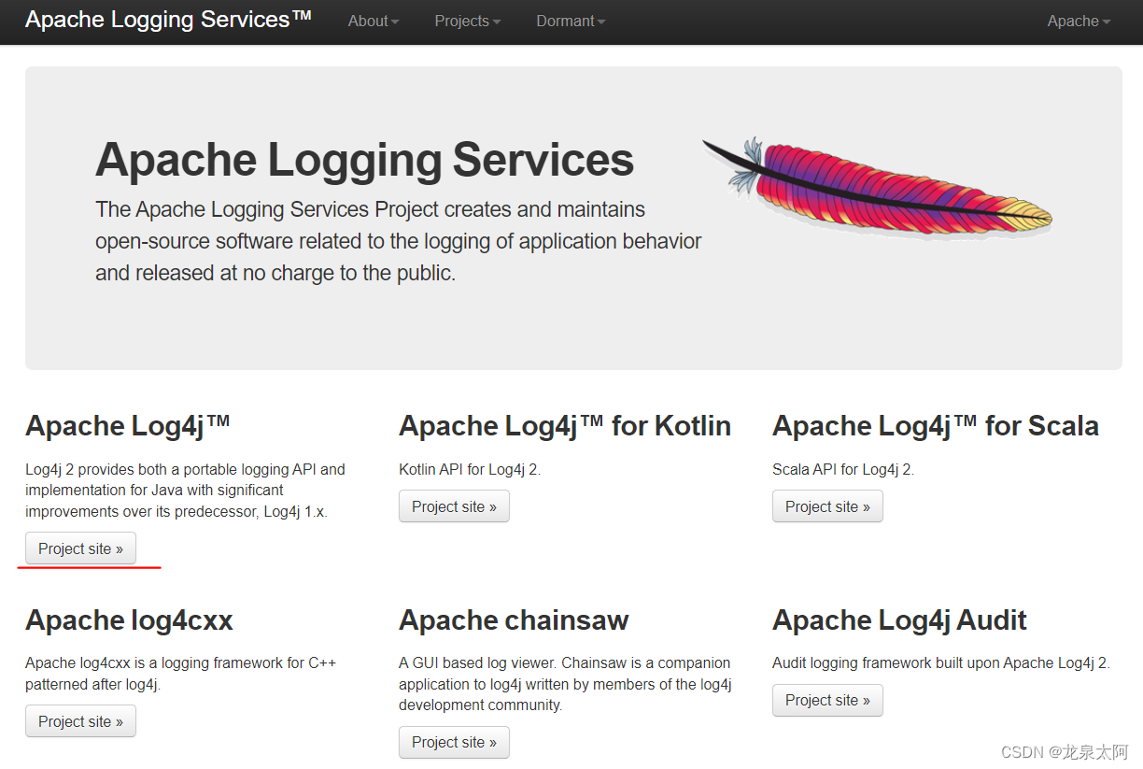1143x769 pixels.
Task: Open Project site for Log4j for Kotlin
Action: pyautogui.click(x=454, y=506)
